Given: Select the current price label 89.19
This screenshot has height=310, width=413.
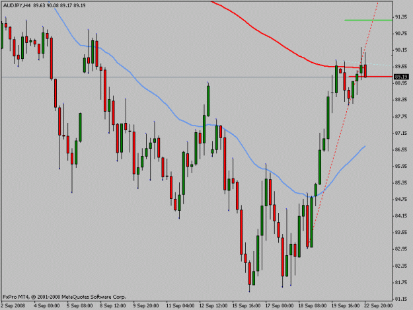Looking at the screenshot, I should (401, 77).
